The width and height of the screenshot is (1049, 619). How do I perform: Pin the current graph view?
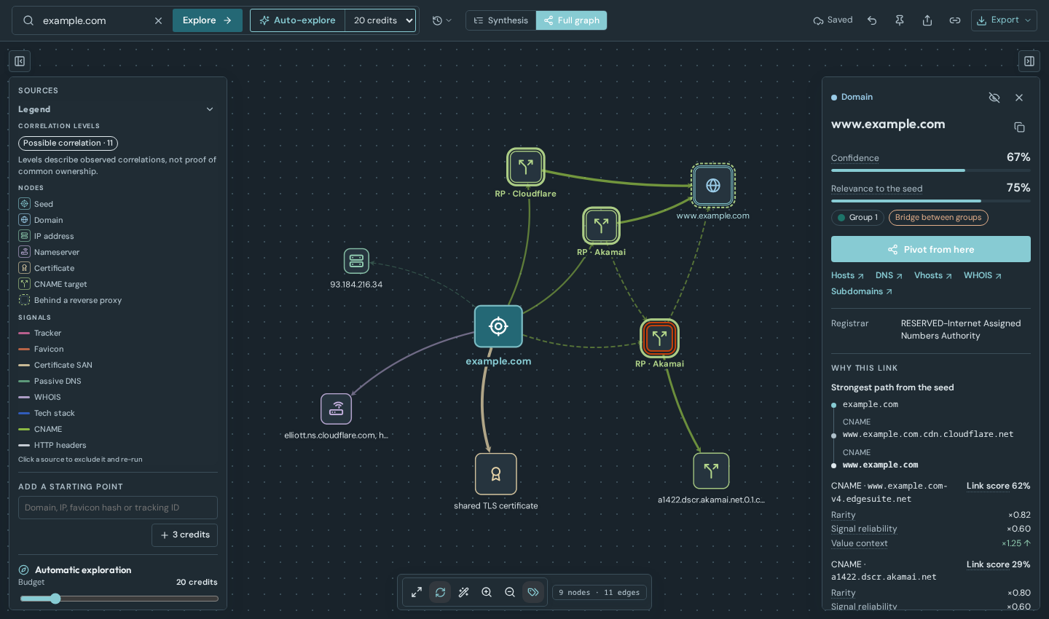click(900, 20)
